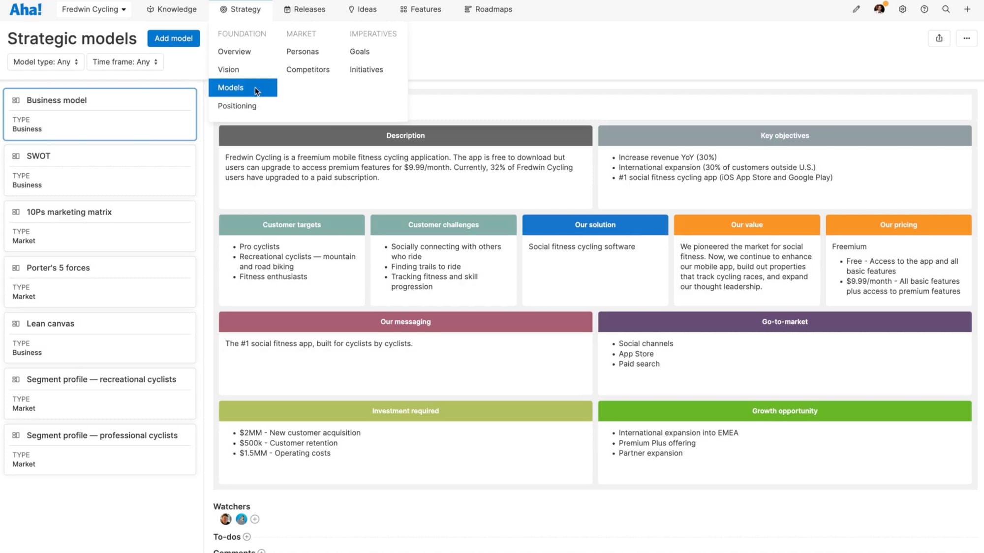This screenshot has height=553, width=984.
Task: Select Overview in the Strategy menu
Action: (x=234, y=52)
